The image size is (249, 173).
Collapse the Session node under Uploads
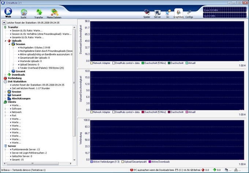point(9,44)
